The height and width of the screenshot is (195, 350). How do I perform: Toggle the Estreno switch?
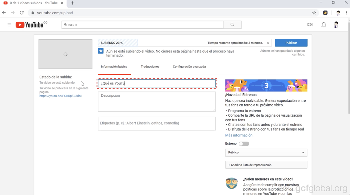click(244, 144)
